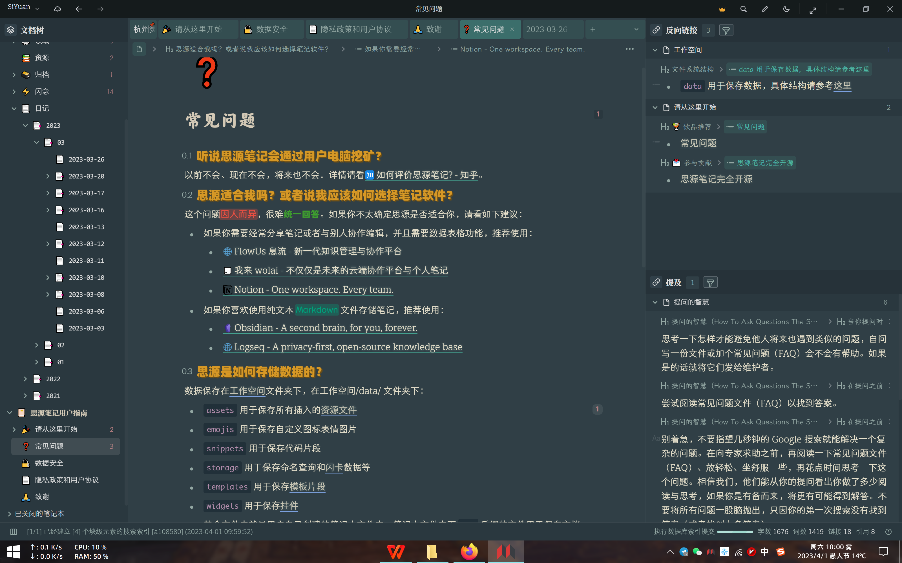This screenshot has height=563, width=902.
Task: Toggle read-only mode with the pencil icon
Action: [765, 9]
